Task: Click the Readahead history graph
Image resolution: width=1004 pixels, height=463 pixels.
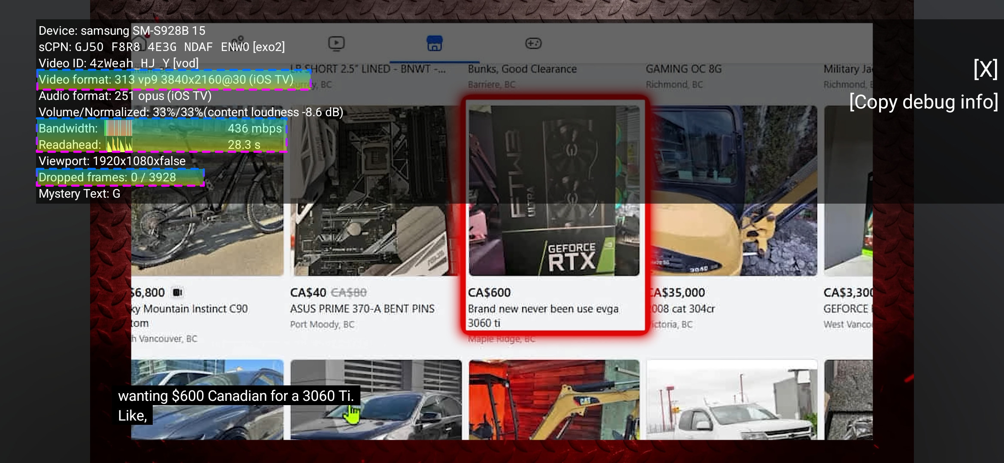Action: click(119, 145)
